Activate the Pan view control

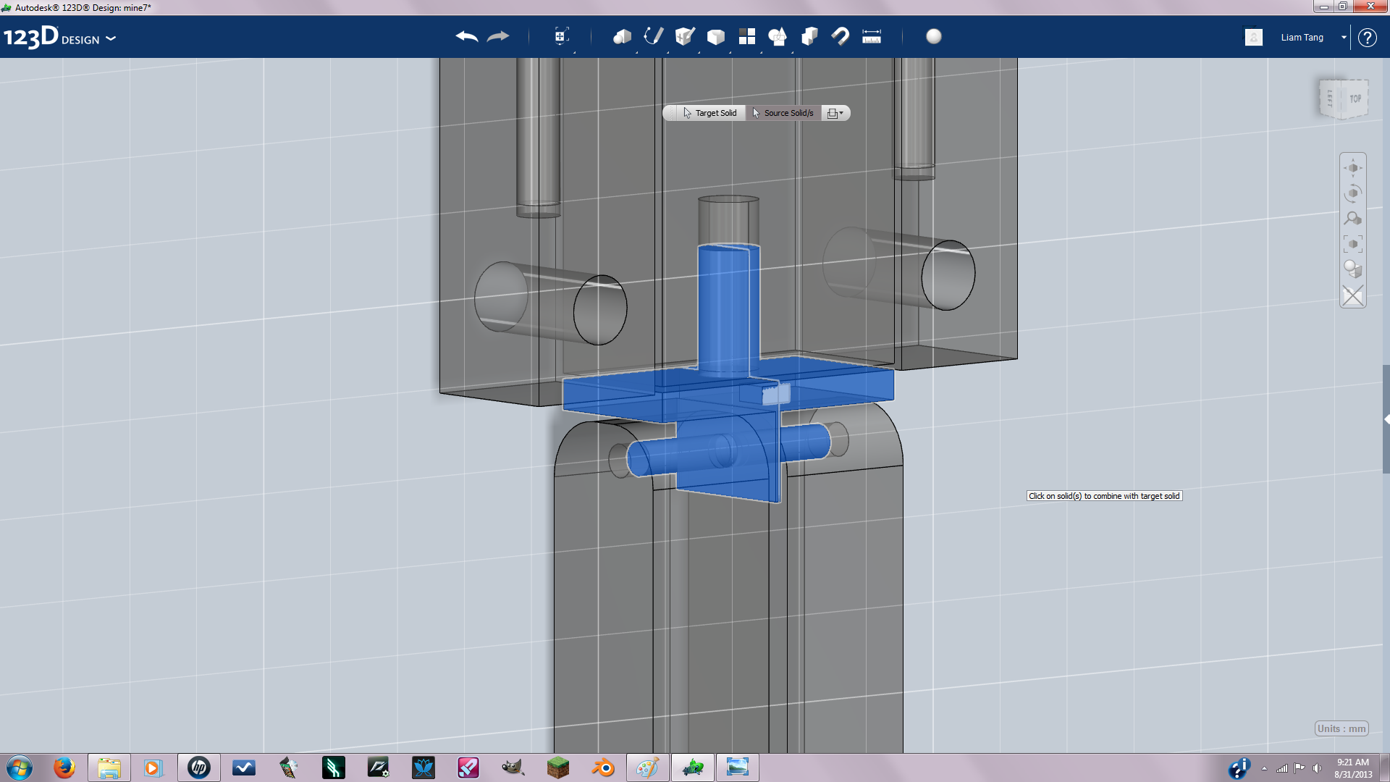[x=1353, y=168]
